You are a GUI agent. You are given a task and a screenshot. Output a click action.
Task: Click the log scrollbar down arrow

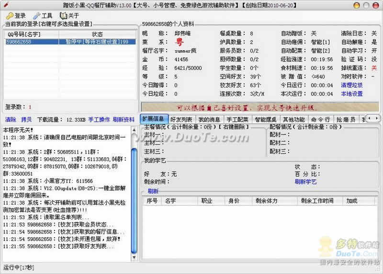point(134,257)
